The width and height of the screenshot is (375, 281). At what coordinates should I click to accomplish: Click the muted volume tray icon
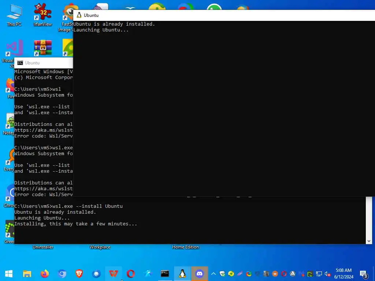327,274
